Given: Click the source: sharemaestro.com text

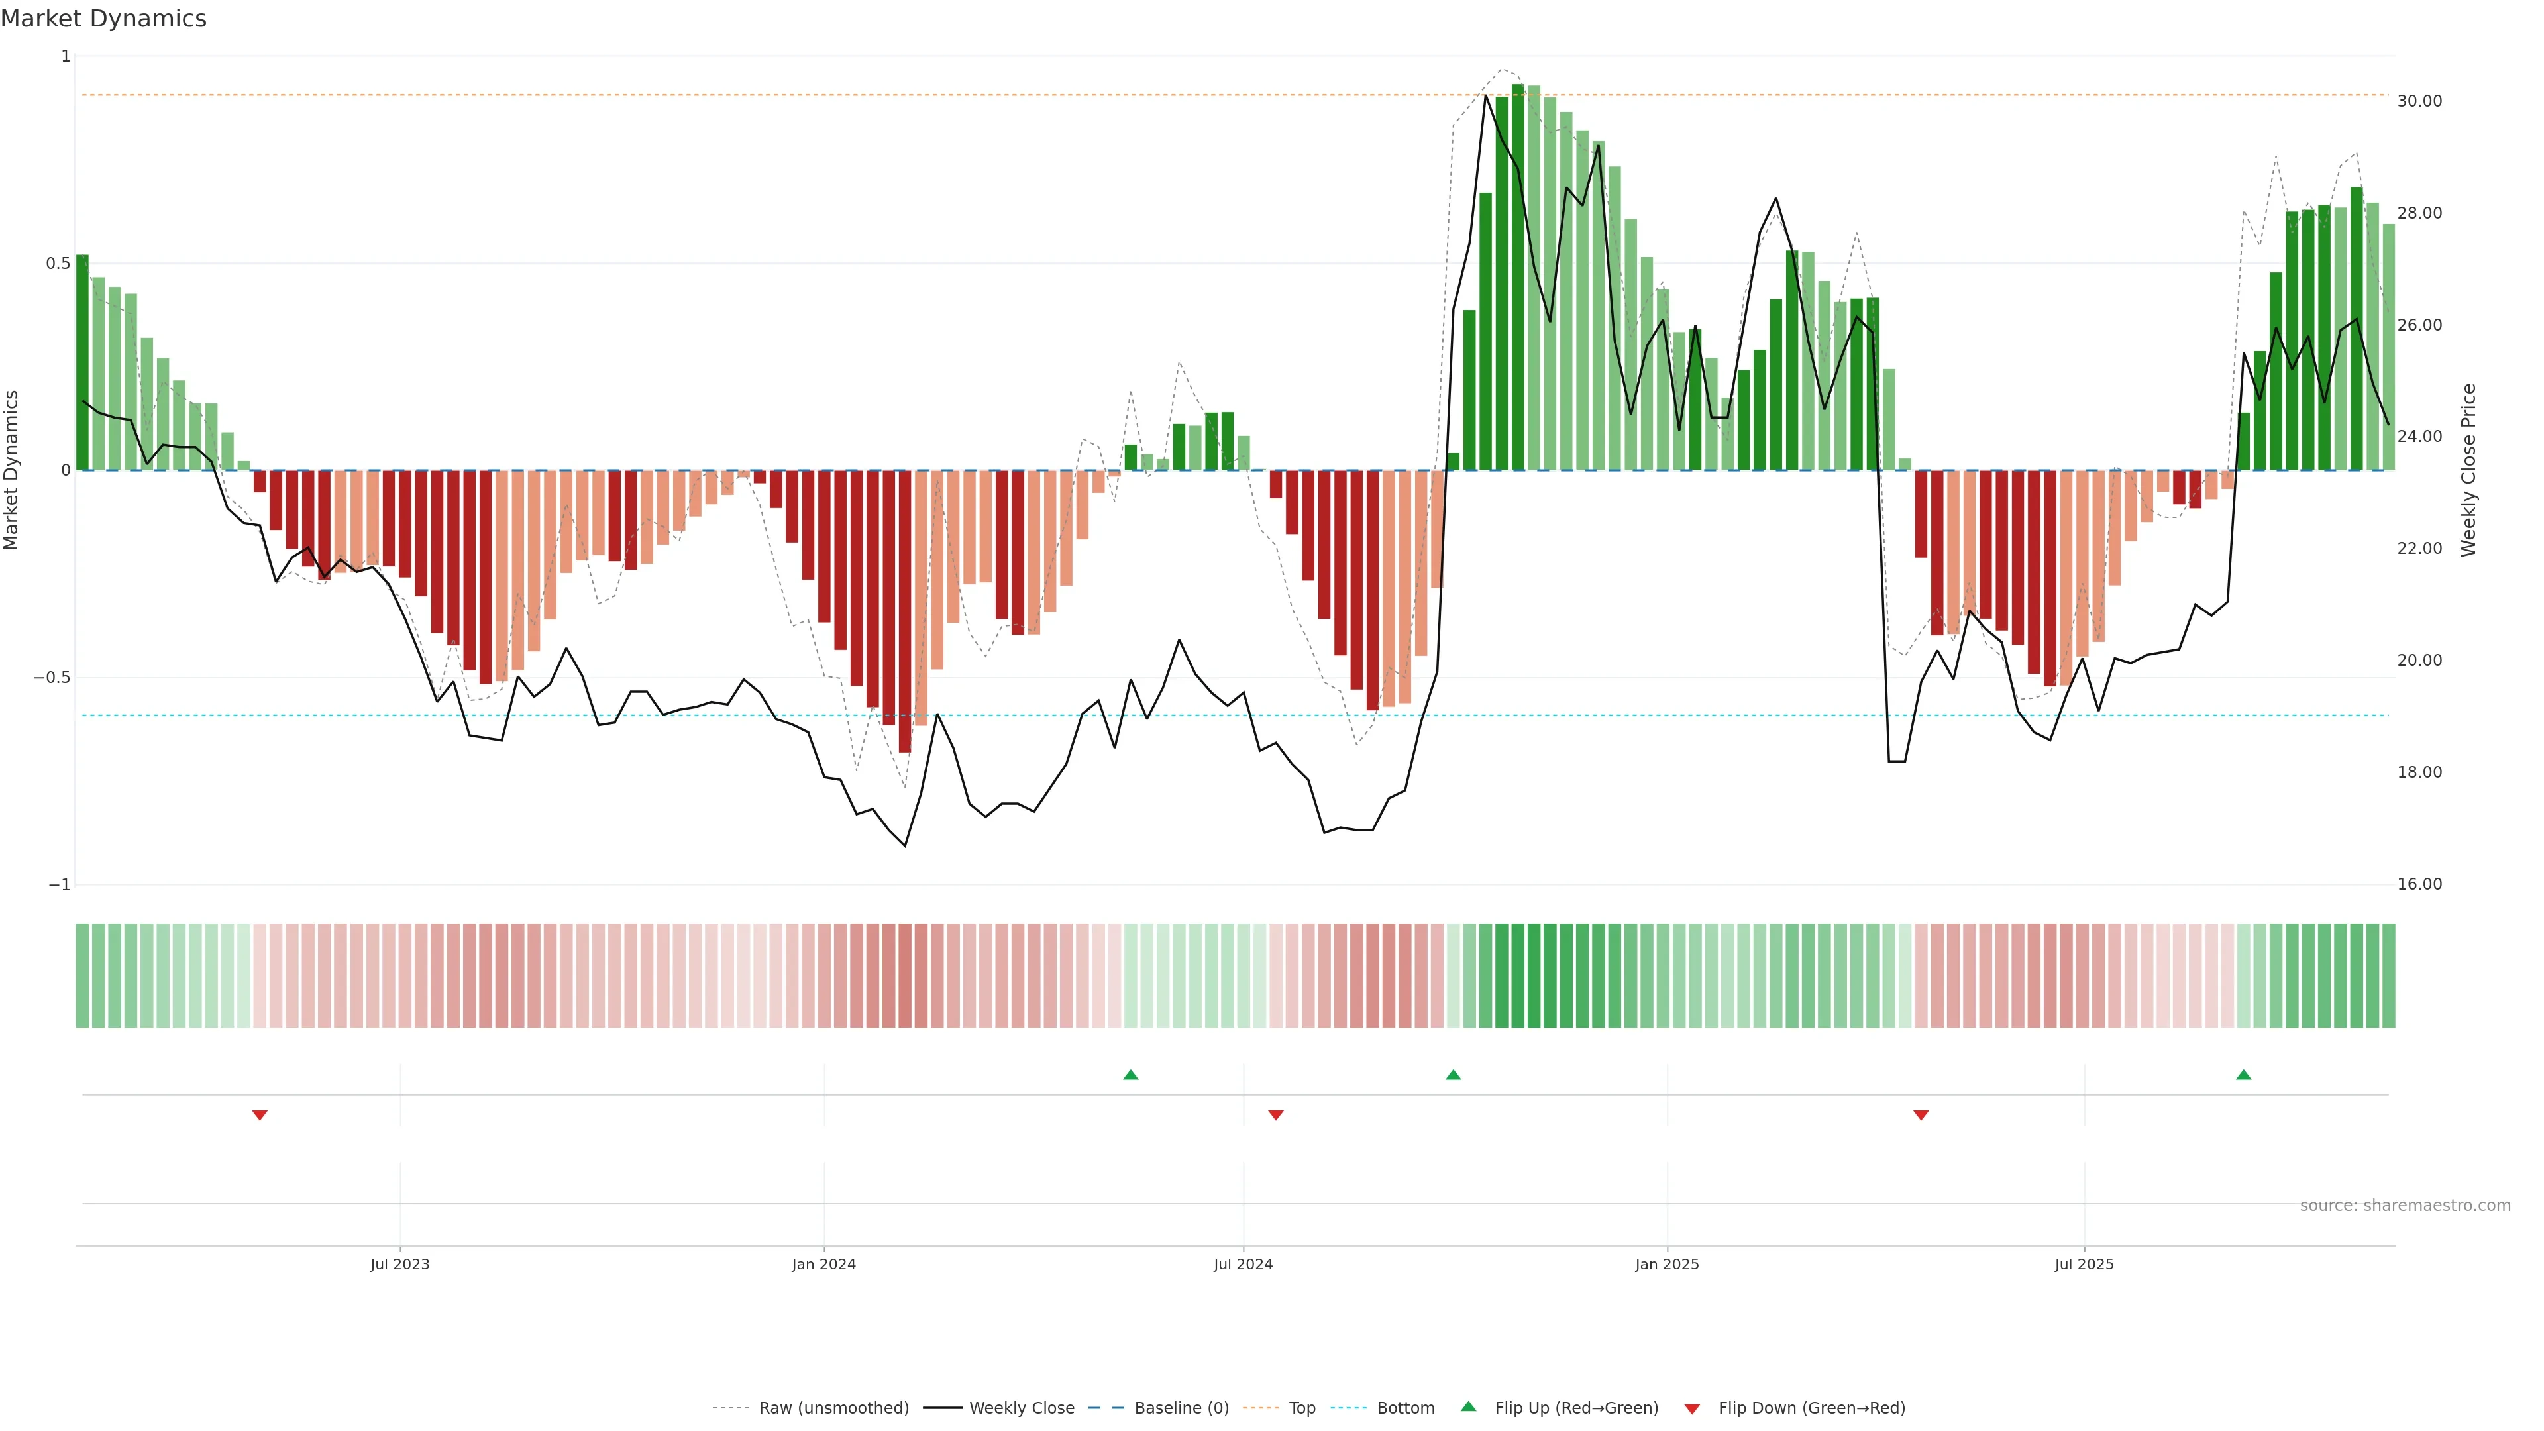Looking at the screenshot, I should 2405,1206.
